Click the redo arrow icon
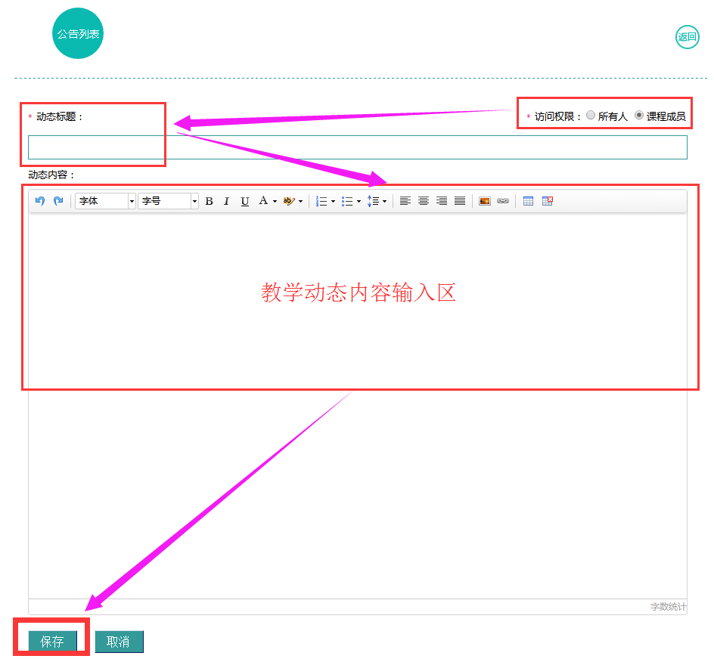714x659 pixels. tap(57, 201)
